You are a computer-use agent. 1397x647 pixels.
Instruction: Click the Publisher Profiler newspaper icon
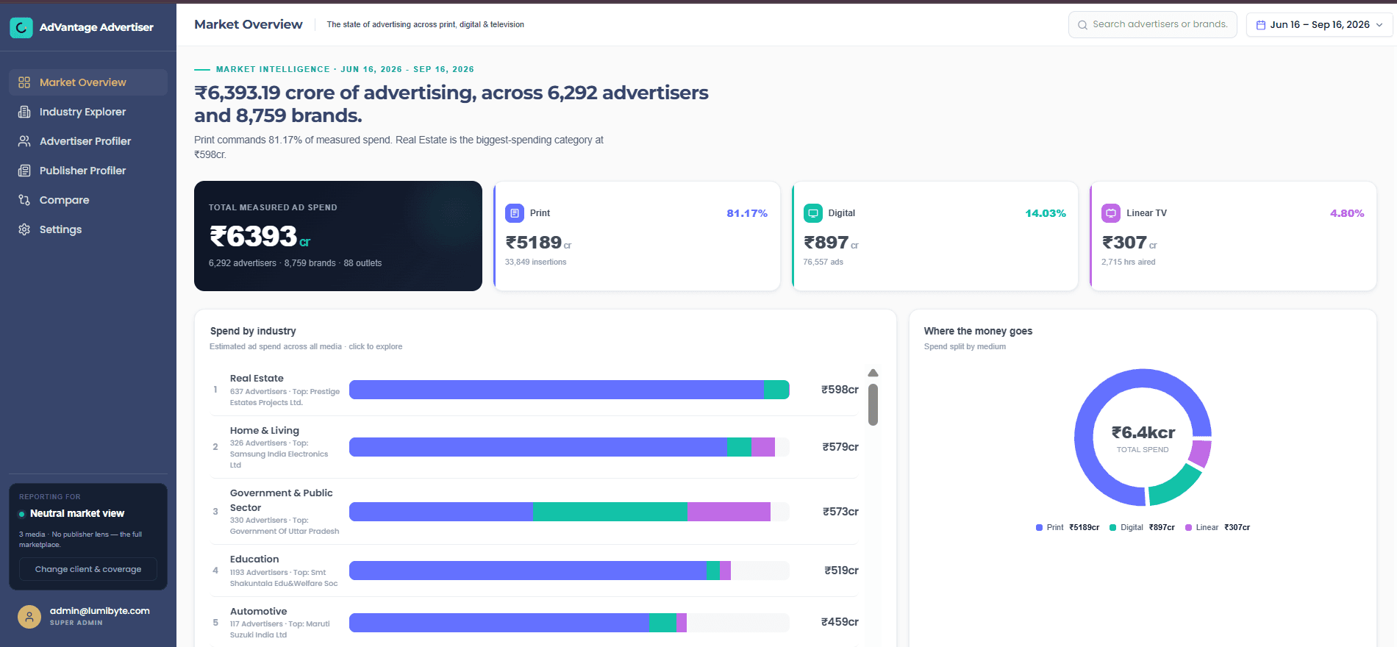(x=24, y=171)
